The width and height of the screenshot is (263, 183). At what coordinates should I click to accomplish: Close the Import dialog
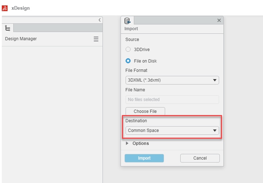coord(219,20)
